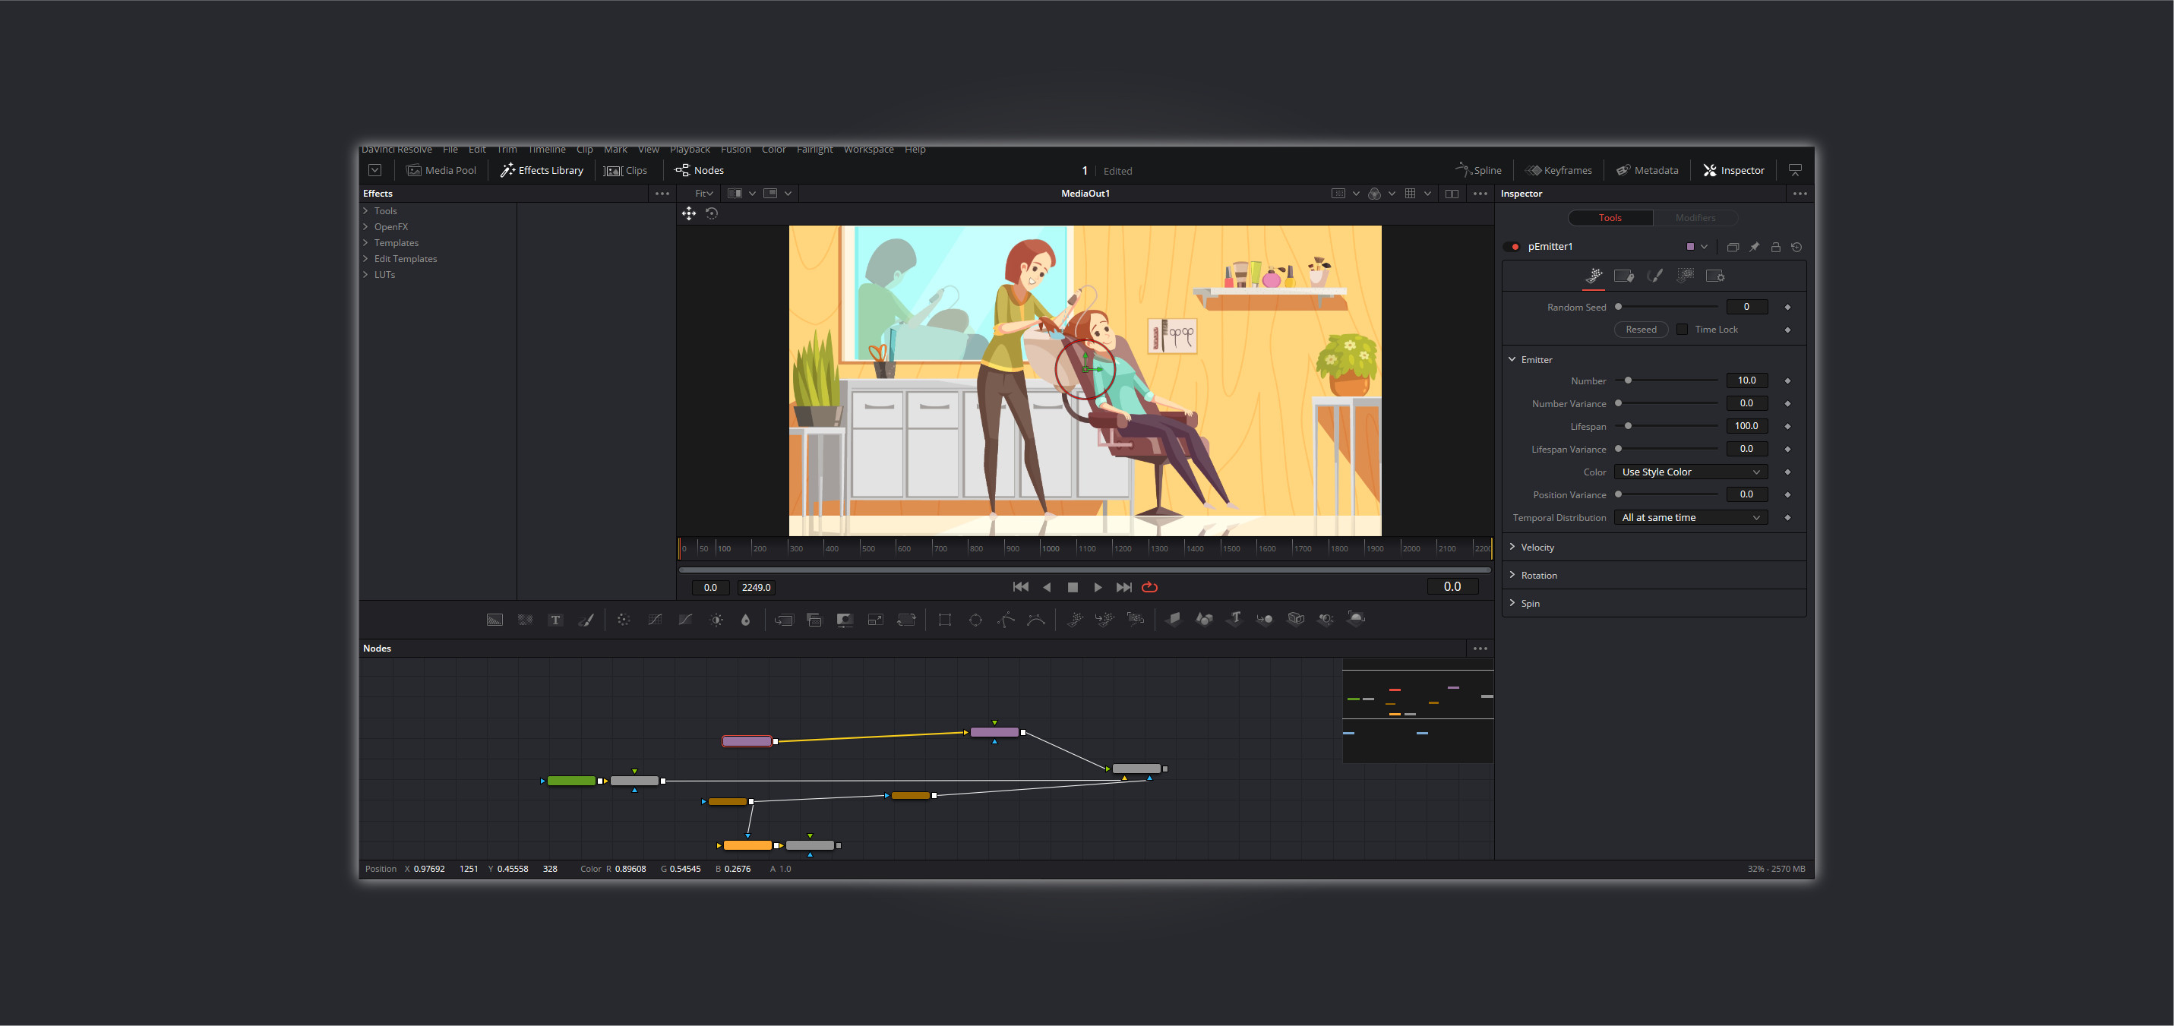Click the Reseed button

(x=1641, y=330)
